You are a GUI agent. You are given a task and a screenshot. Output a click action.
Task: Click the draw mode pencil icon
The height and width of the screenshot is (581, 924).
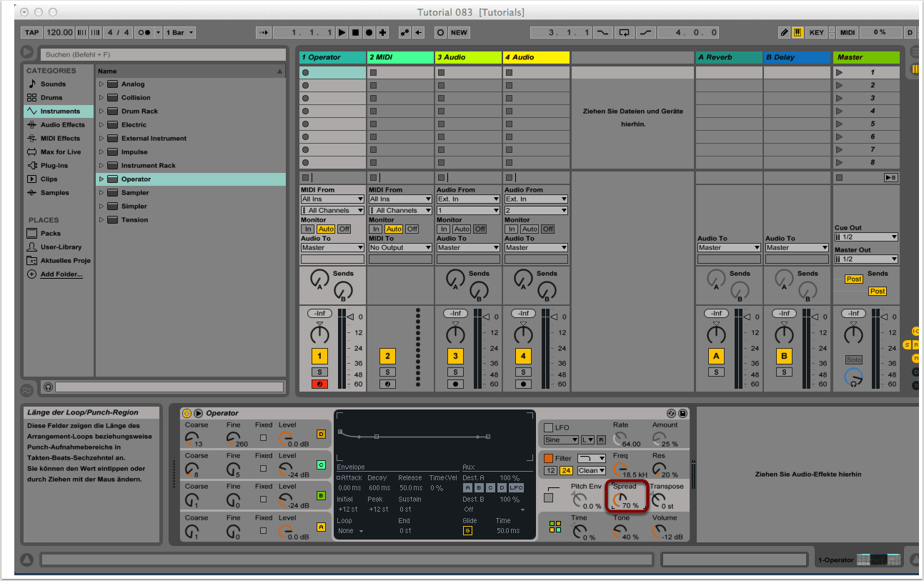tap(785, 32)
